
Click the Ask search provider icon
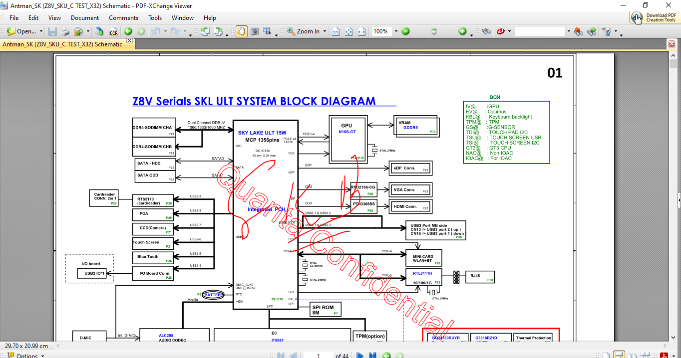pyautogui.click(x=500, y=31)
